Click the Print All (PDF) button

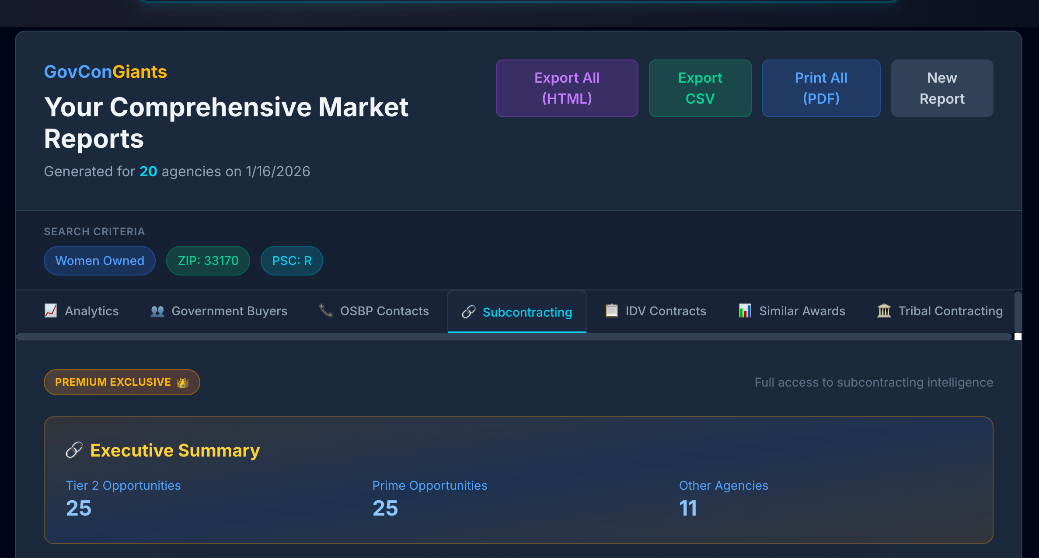click(x=821, y=88)
